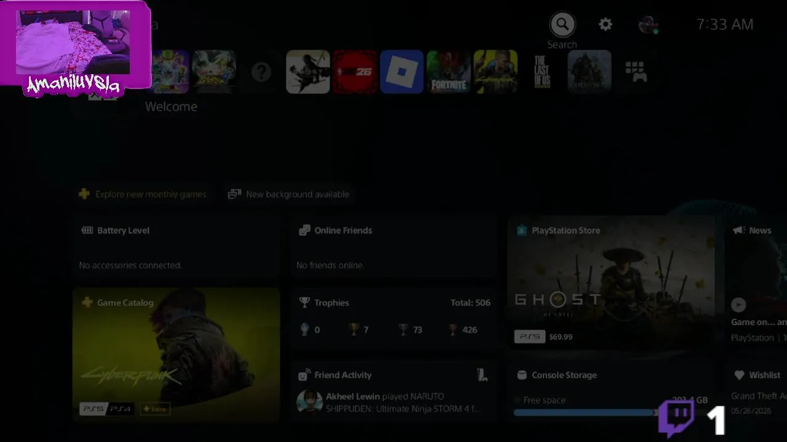Launch the Roblox game tile
This screenshot has width=787, height=442.
click(402, 72)
